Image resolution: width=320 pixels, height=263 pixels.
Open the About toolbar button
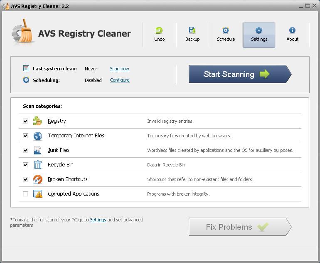pyautogui.click(x=292, y=35)
